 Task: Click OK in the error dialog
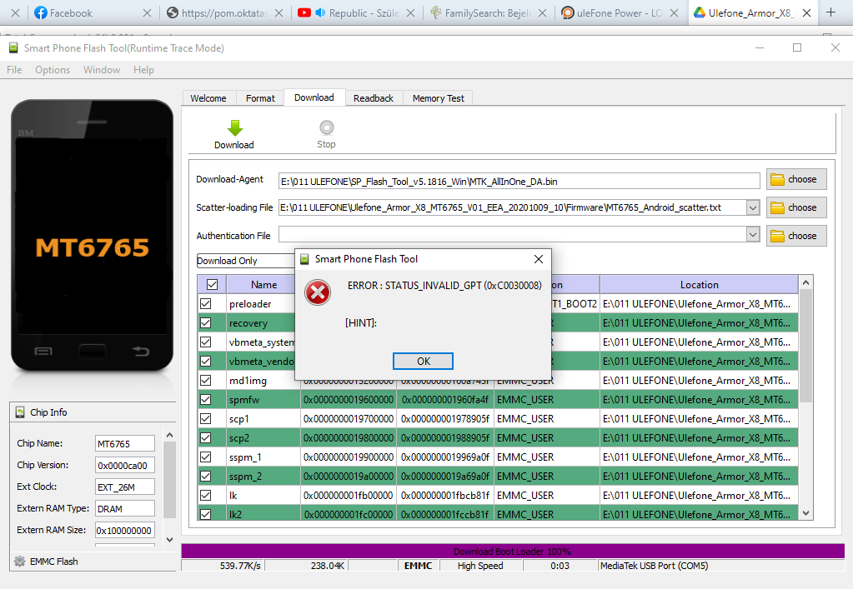pos(424,362)
